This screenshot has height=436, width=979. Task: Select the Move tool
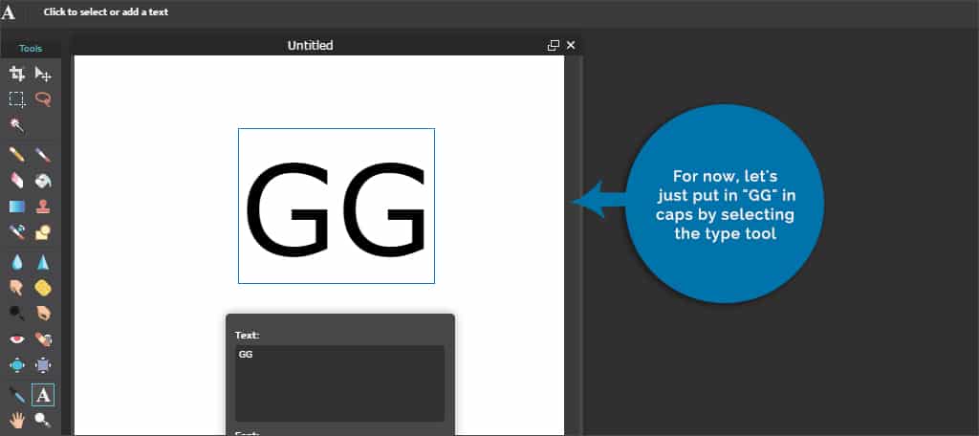pyautogui.click(x=43, y=75)
